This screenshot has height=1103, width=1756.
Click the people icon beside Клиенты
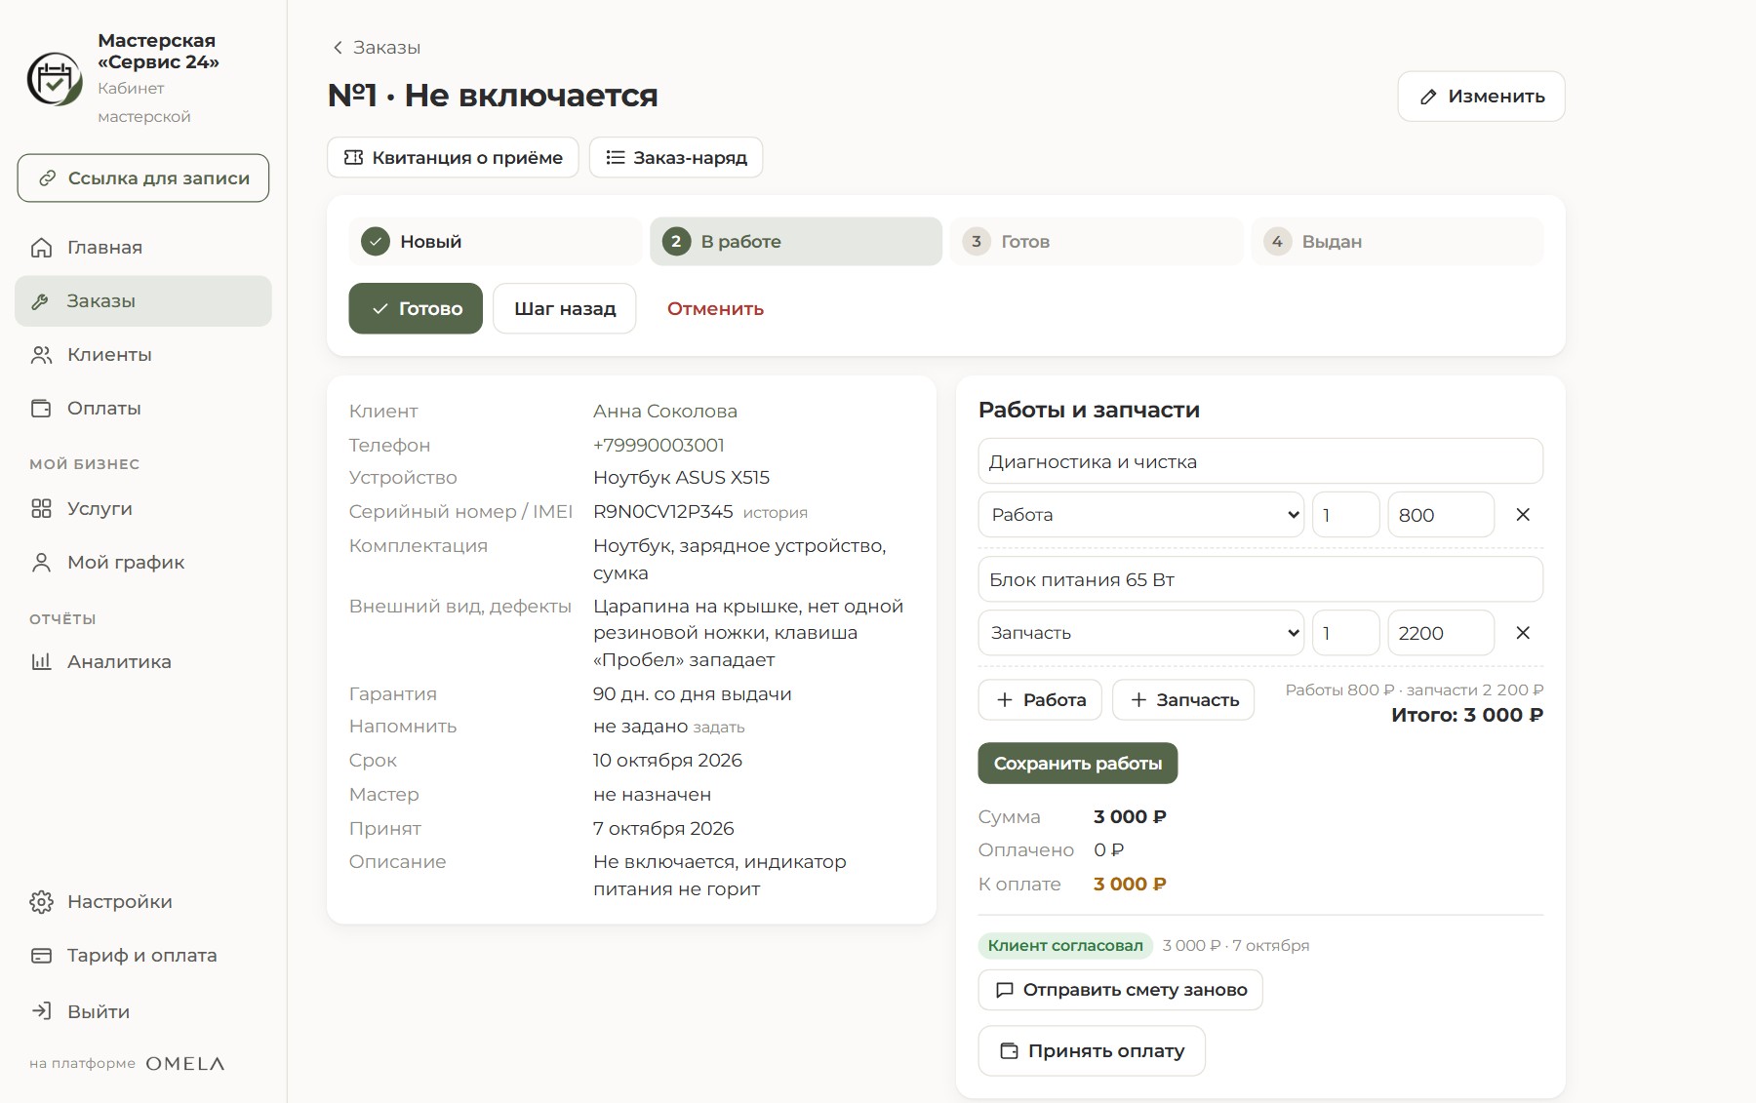click(41, 355)
